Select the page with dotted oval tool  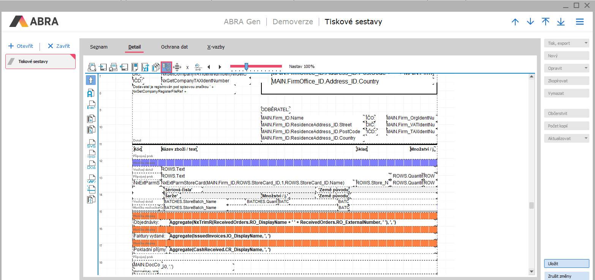coord(91,179)
